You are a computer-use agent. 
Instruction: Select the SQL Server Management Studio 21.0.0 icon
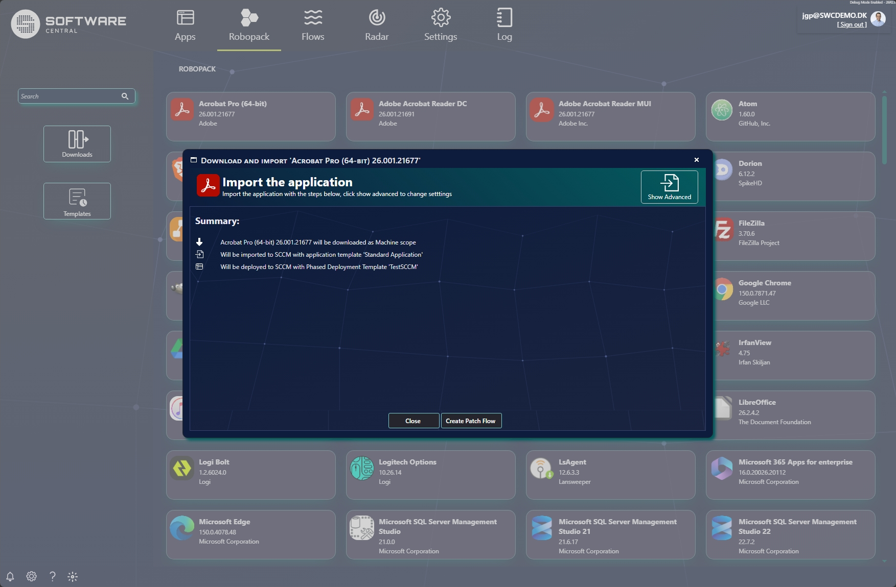[x=362, y=528]
